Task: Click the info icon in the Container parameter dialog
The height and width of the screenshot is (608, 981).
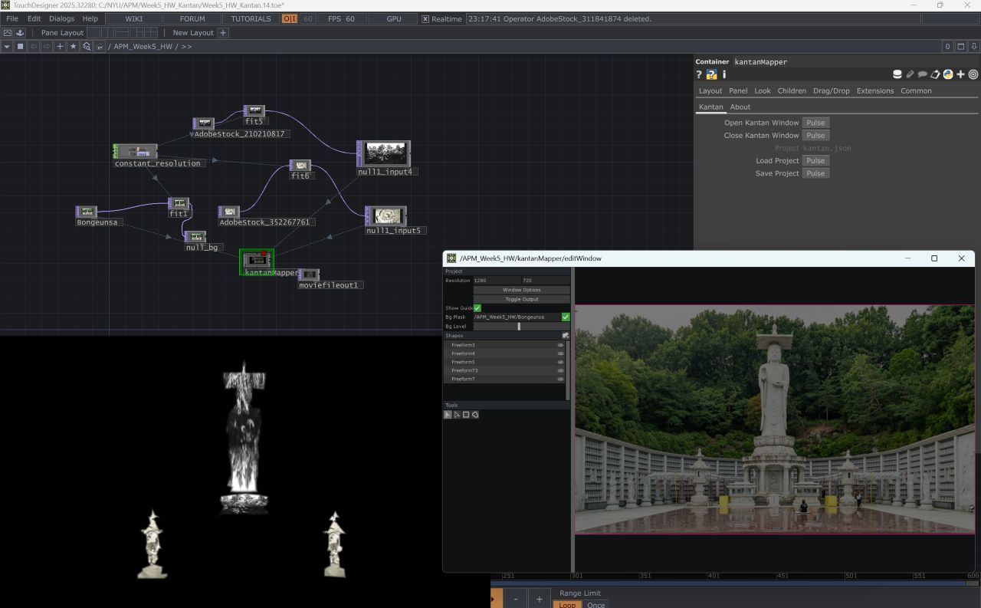Action: tap(724, 74)
